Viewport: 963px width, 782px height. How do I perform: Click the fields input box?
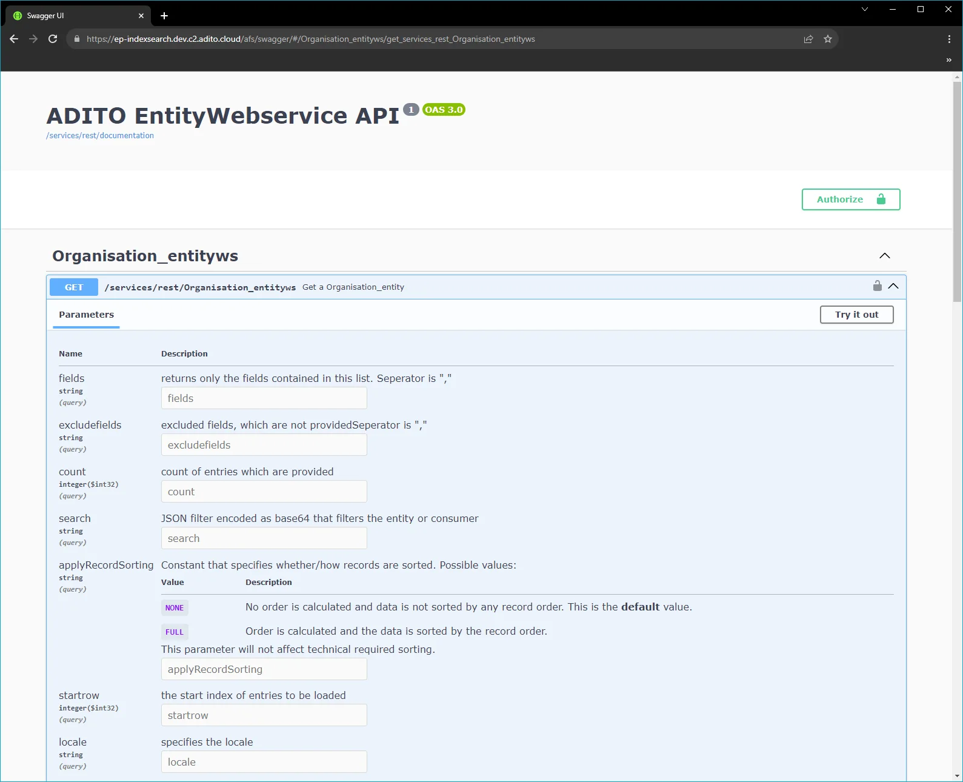coord(264,398)
